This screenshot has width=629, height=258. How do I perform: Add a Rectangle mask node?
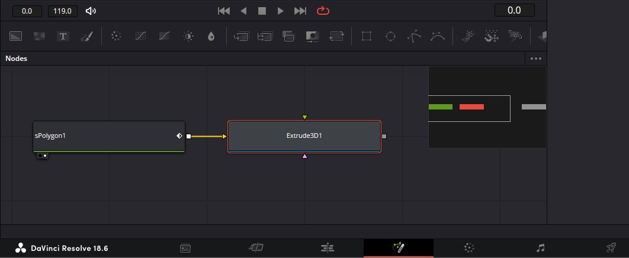[x=366, y=37]
